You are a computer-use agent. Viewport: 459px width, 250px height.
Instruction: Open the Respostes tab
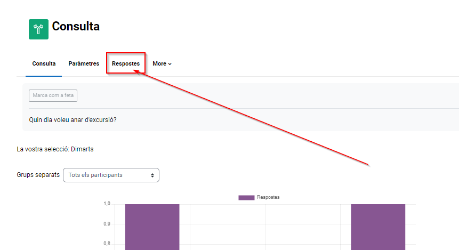click(x=126, y=63)
